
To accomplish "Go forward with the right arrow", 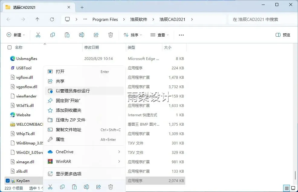I will (x=23, y=19).
